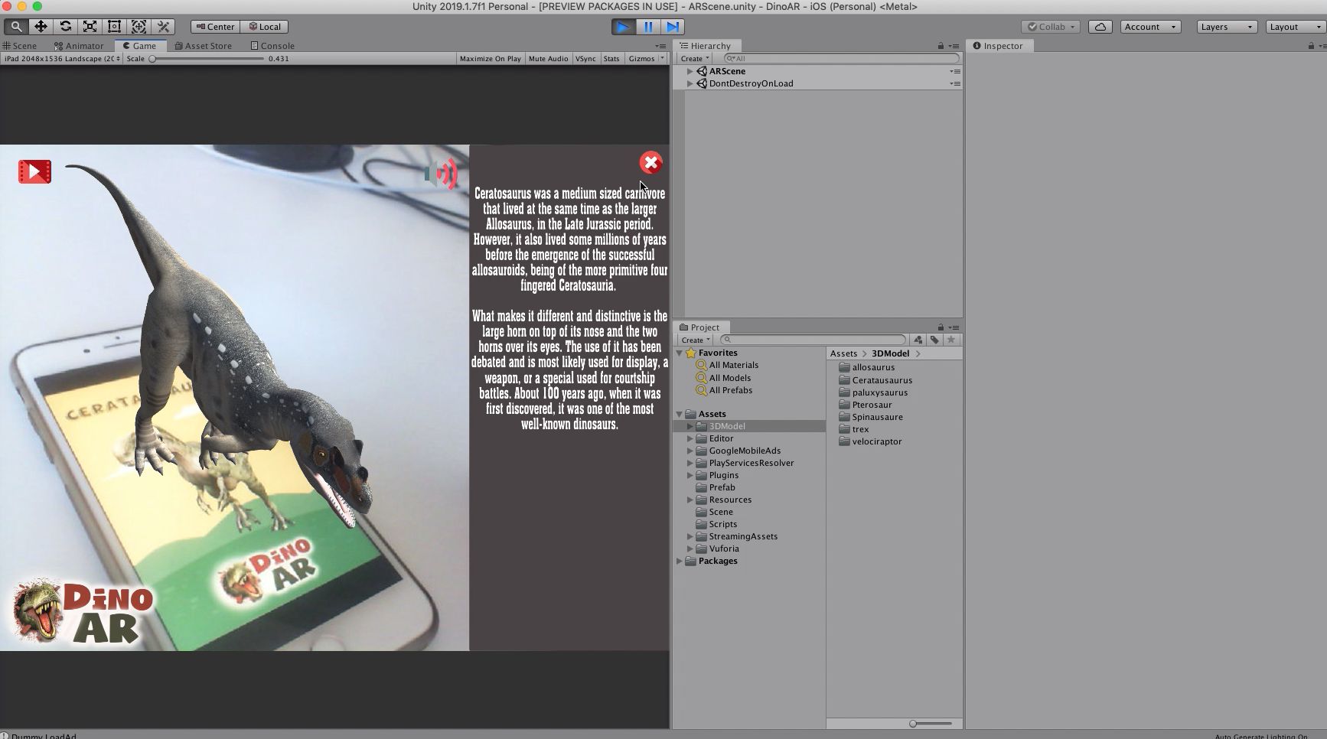Expand the Vuforia folder
The width and height of the screenshot is (1327, 739).
point(690,549)
